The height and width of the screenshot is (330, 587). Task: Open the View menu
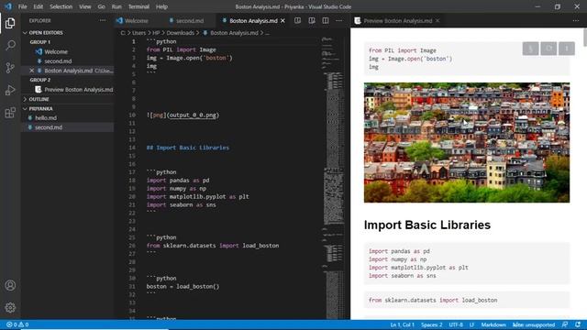(x=85, y=6)
